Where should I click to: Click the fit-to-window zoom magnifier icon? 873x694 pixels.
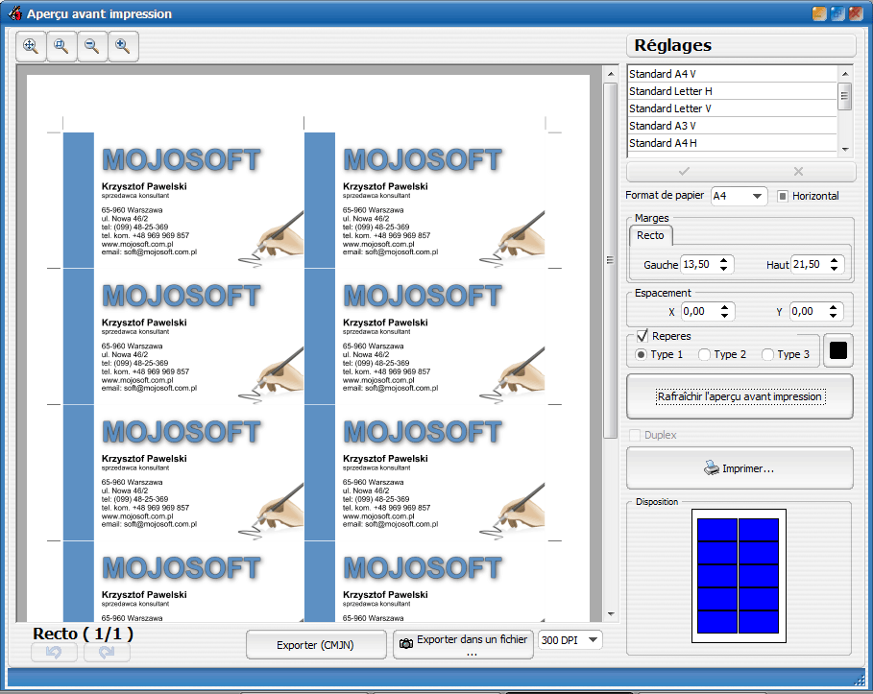click(x=31, y=46)
